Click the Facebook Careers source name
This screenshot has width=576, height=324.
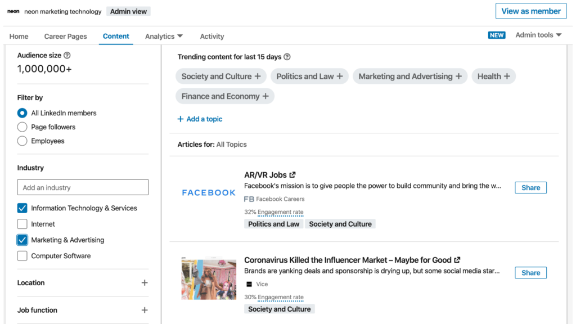point(280,199)
